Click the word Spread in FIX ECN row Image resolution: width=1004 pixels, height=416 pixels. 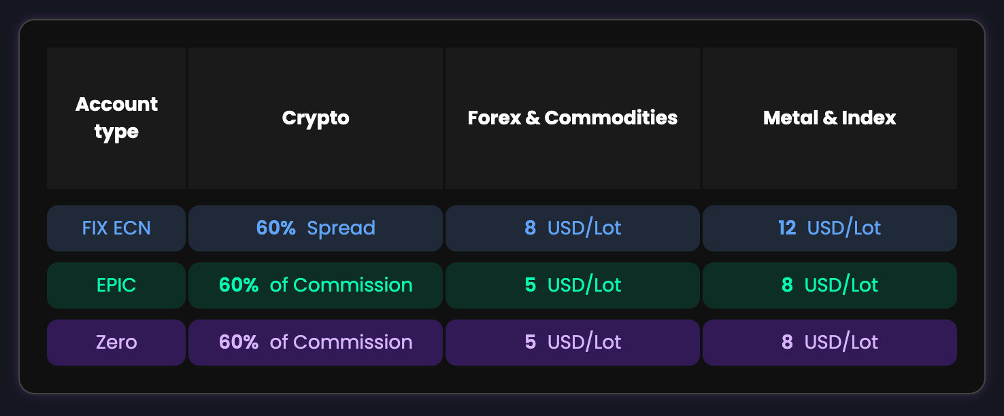click(341, 228)
